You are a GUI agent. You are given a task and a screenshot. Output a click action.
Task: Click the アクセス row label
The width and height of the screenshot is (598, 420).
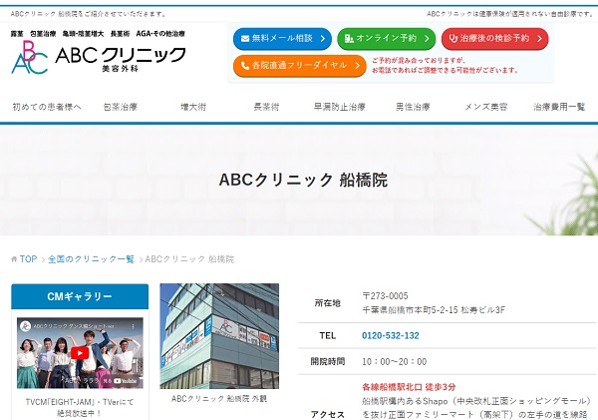(x=328, y=414)
